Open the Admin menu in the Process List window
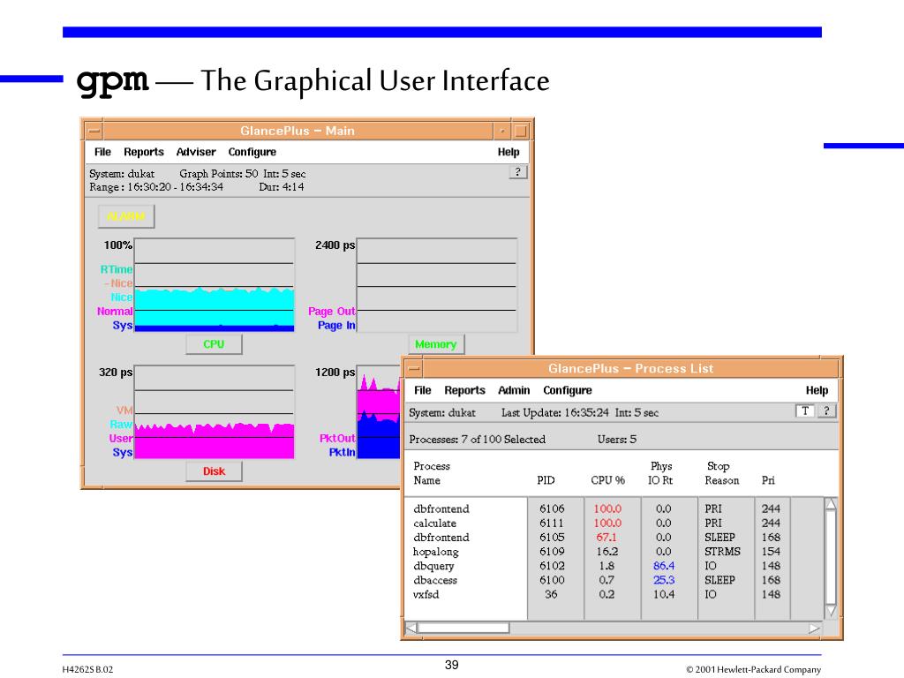The image size is (904, 678). [x=514, y=390]
